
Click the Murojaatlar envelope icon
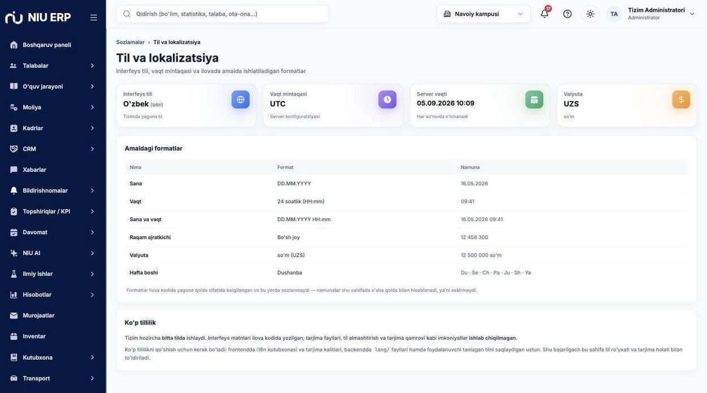click(14, 316)
